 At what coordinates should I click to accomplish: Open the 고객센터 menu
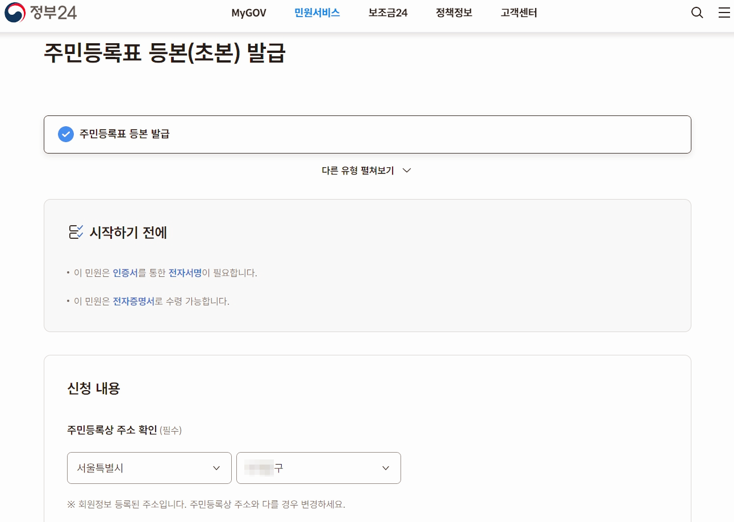click(518, 13)
